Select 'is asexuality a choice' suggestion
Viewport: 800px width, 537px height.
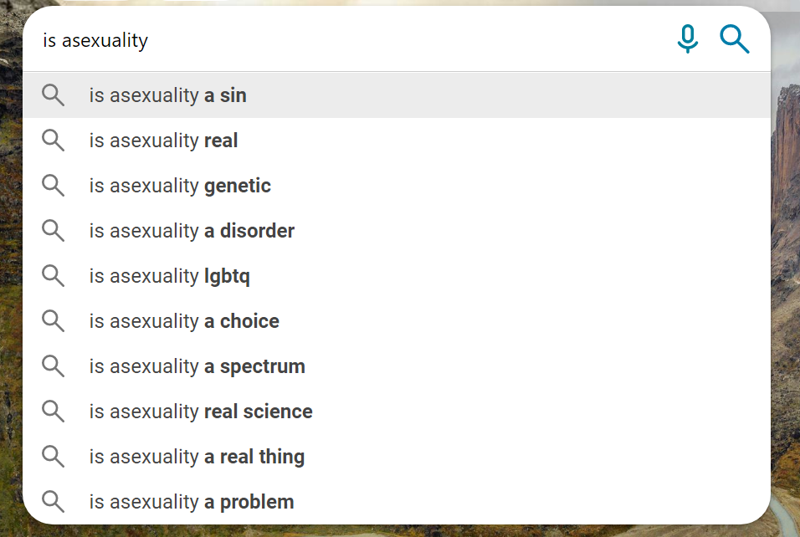tap(397, 321)
